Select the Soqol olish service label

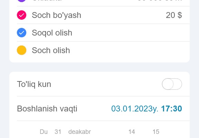52,33
